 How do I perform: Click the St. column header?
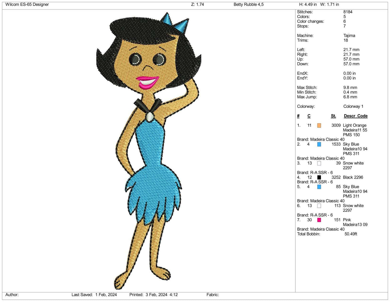[x=333, y=116]
